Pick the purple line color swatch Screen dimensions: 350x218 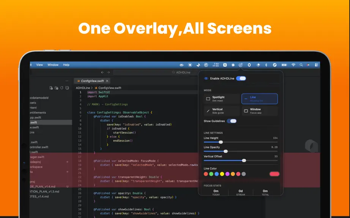coord(227,174)
